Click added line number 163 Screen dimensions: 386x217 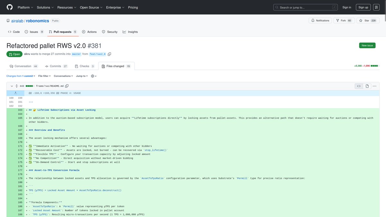(x=20, y=110)
